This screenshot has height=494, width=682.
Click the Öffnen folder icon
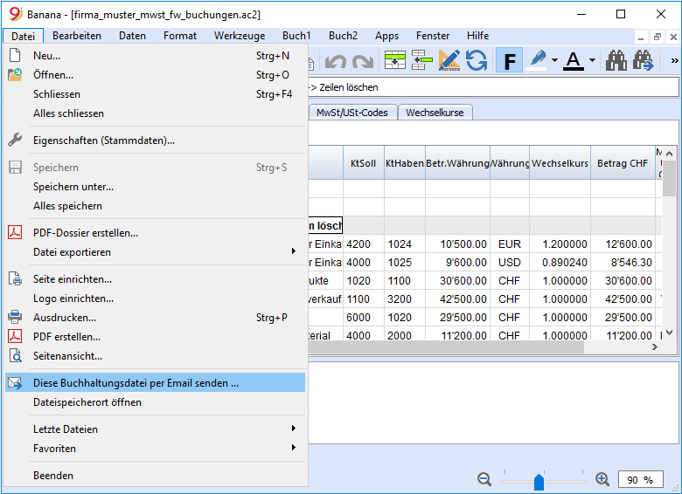[x=15, y=75]
